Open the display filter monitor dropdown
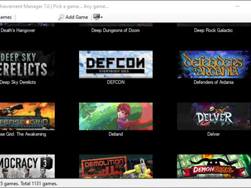This screenshot has width=251, height=188. tap(98, 17)
